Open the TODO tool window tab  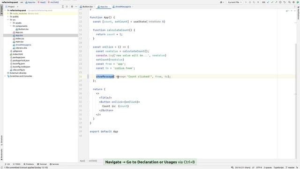pyautogui.click(x=16, y=164)
